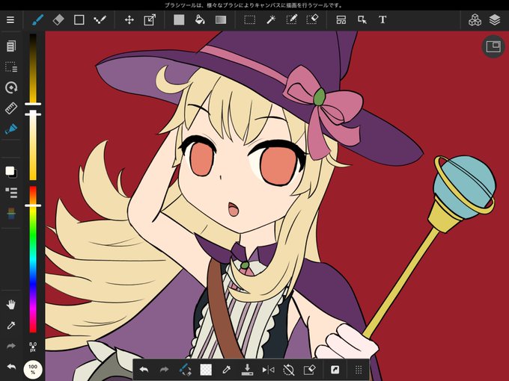This screenshot has width=509, height=381.
Task: Select the Eraser tool
Action: (58, 19)
